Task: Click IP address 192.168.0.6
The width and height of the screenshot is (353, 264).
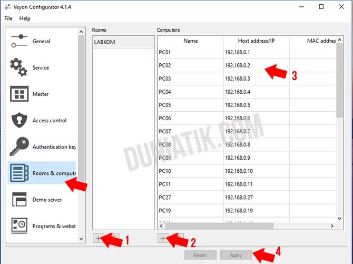Action: pos(238,118)
